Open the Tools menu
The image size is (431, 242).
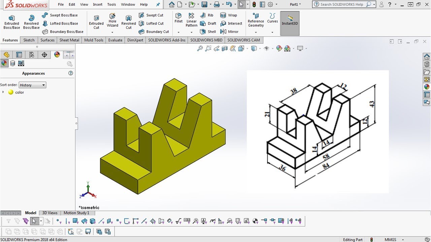111,5
